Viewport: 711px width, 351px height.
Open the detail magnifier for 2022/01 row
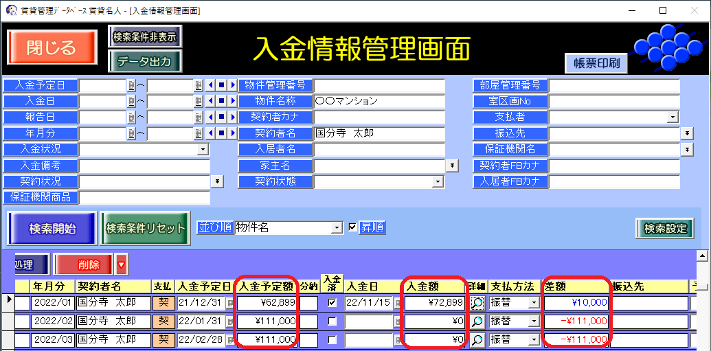477,303
